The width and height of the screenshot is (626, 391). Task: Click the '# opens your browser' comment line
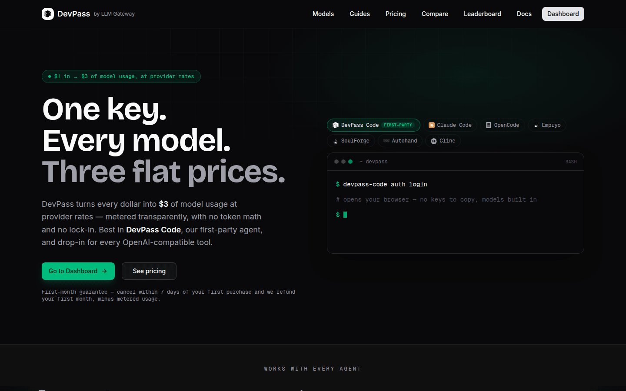[436, 199]
